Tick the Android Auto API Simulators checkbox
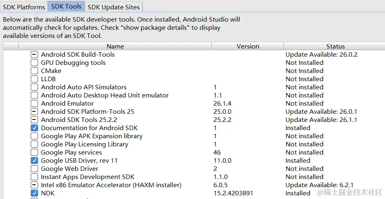 tap(34, 87)
